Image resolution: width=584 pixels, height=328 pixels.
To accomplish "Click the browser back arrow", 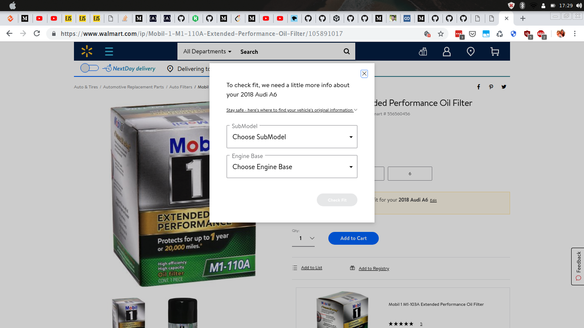I will tap(9, 33).
